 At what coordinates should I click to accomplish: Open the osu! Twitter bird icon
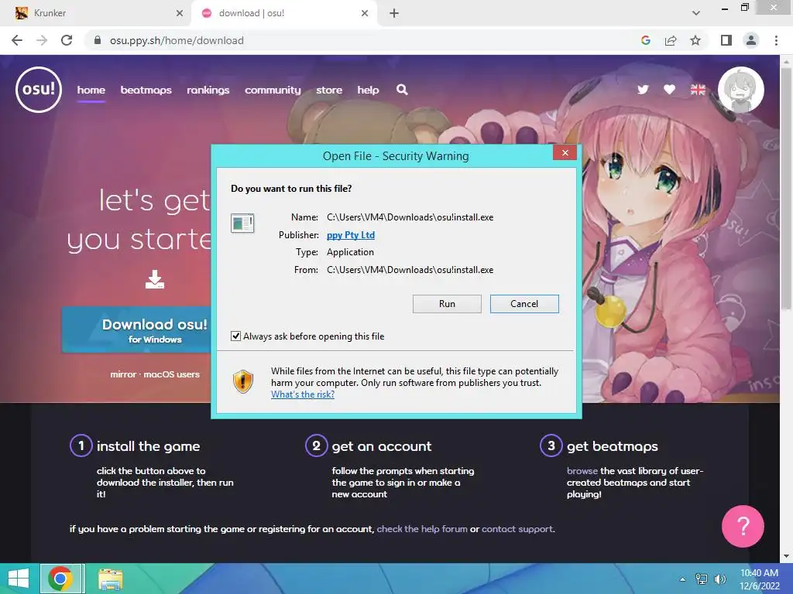[x=643, y=90]
